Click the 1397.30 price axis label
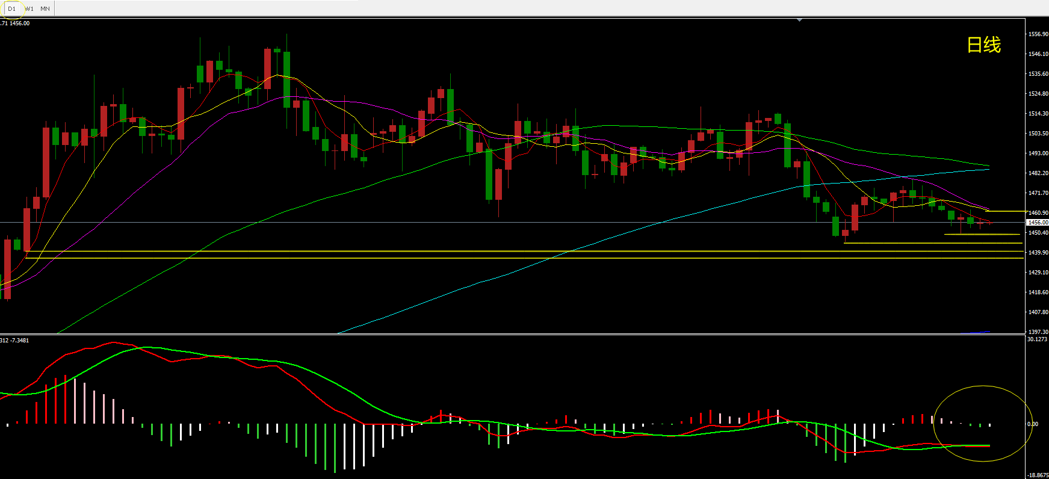 tap(1038, 332)
